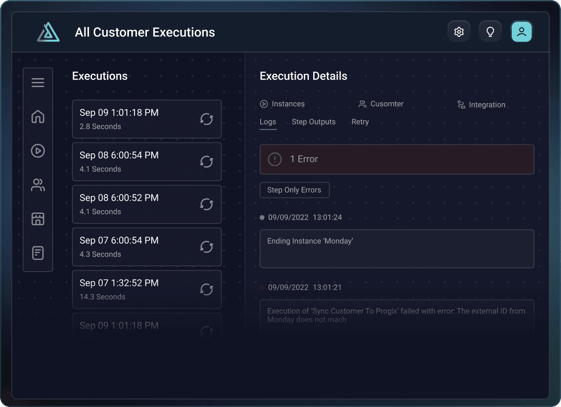Click the 2.8 Seconds duration text
The image size is (561, 407).
pyautogui.click(x=100, y=126)
